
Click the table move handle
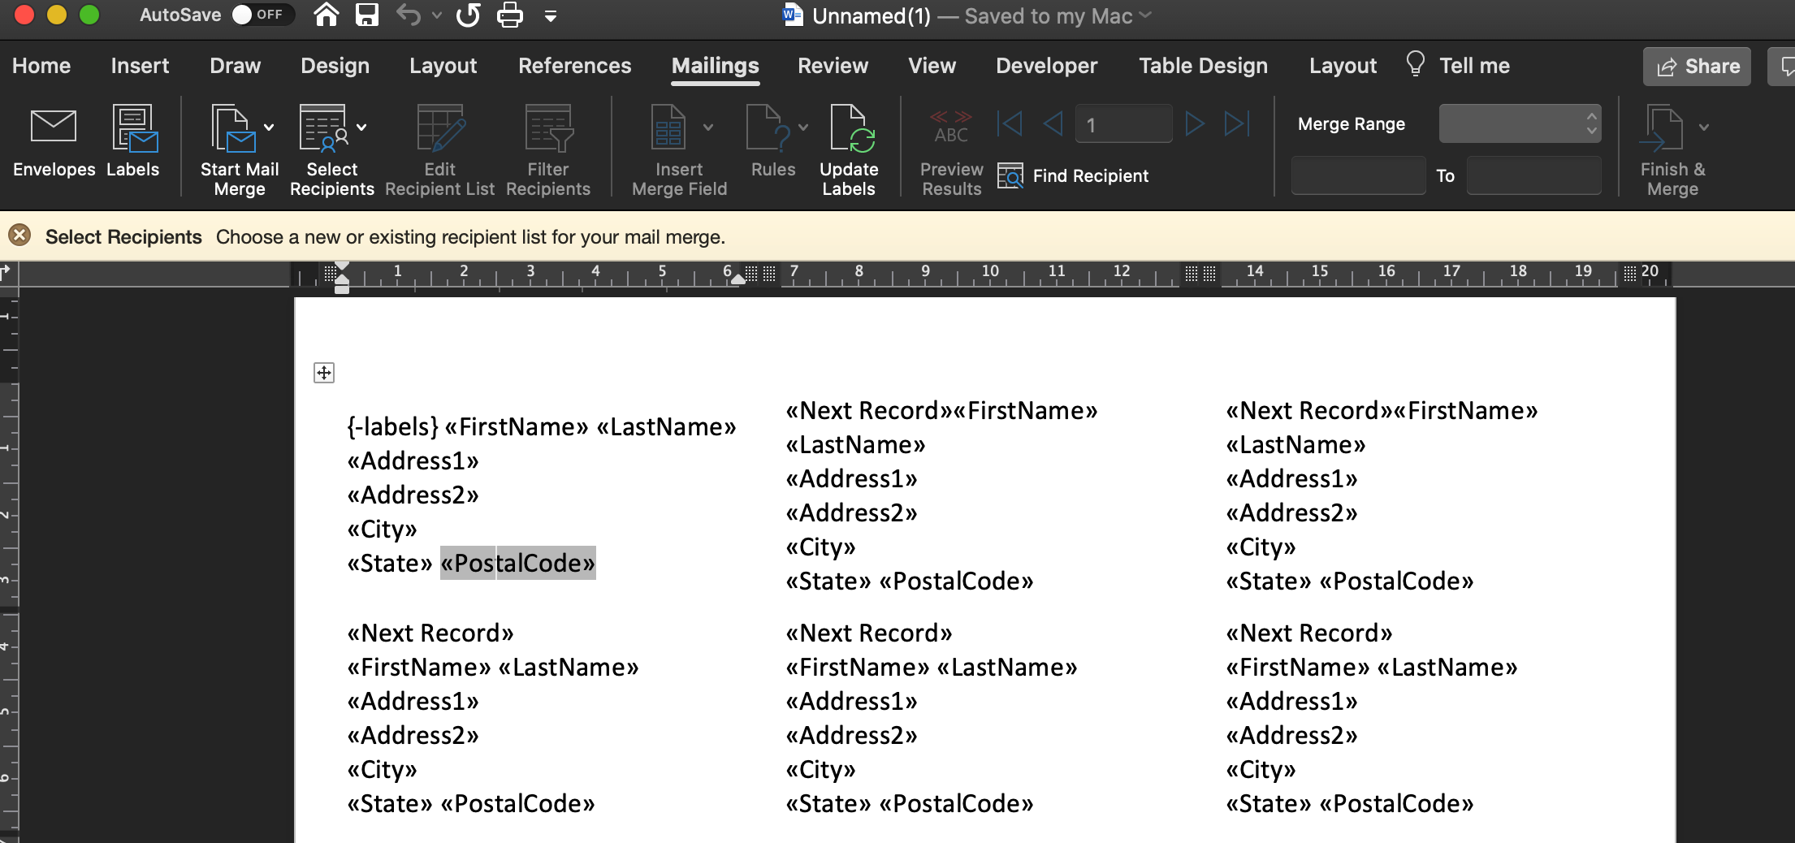point(324,373)
